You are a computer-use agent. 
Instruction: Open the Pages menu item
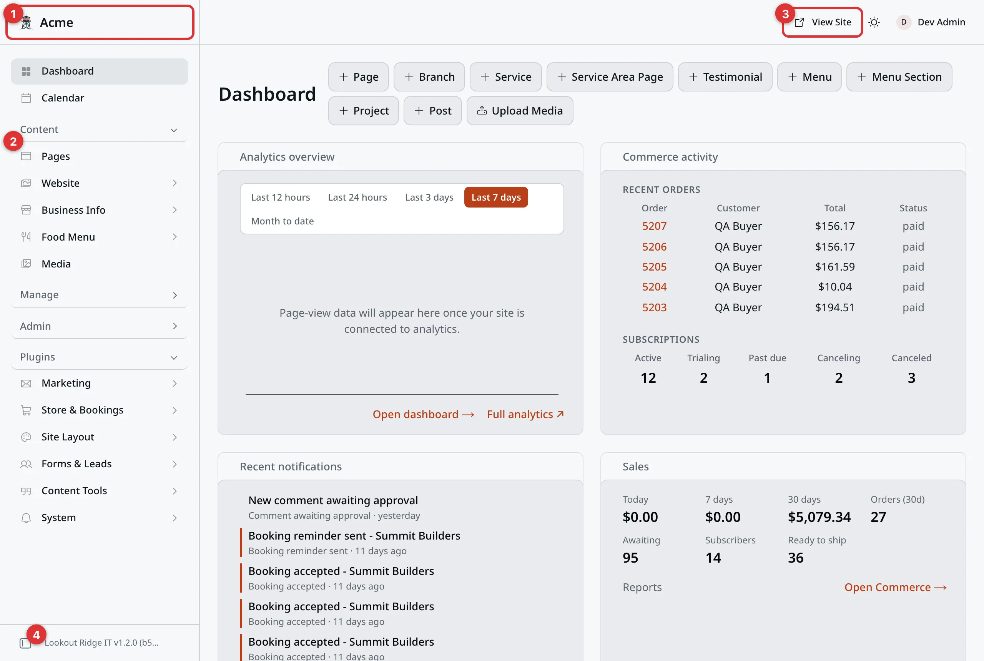tap(100, 156)
